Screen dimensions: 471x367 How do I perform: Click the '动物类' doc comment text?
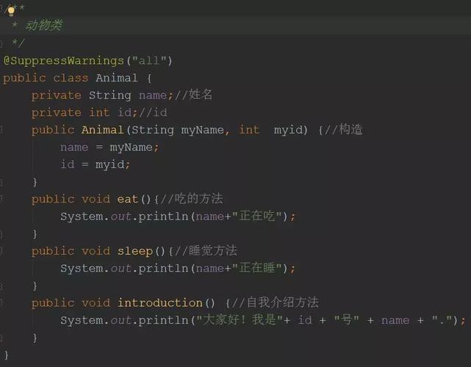point(44,25)
